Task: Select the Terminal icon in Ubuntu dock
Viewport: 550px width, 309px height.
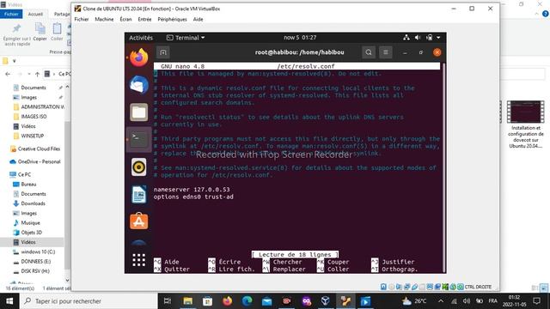Action: click(x=139, y=140)
